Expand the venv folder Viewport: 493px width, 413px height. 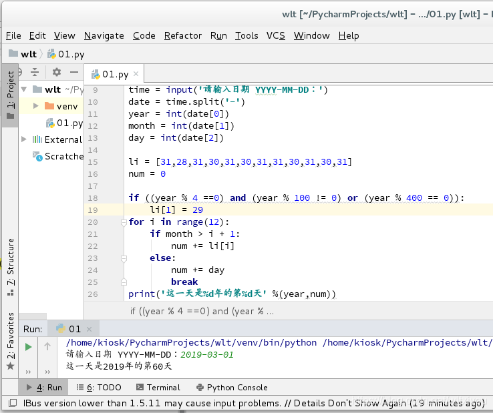pos(36,106)
